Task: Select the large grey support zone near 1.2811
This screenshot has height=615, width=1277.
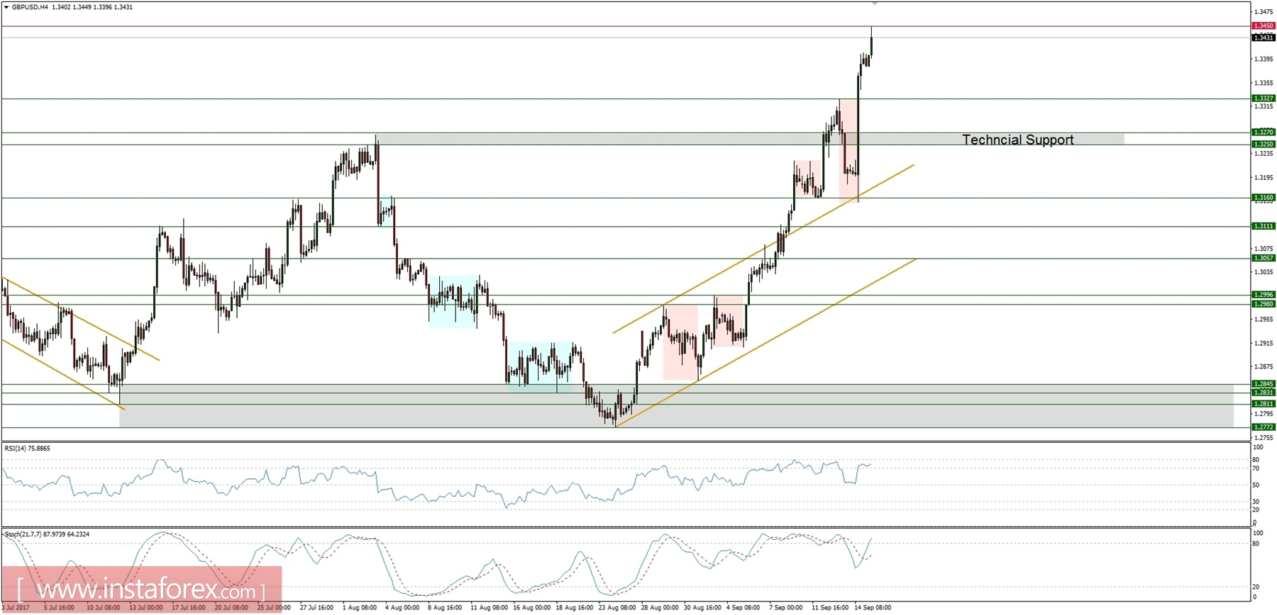Action: (x=676, y=406)
